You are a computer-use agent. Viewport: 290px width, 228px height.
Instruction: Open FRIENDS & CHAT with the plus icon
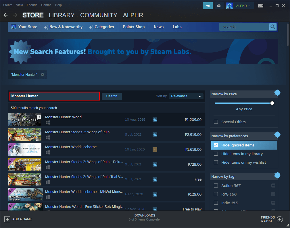click(280, 219)
